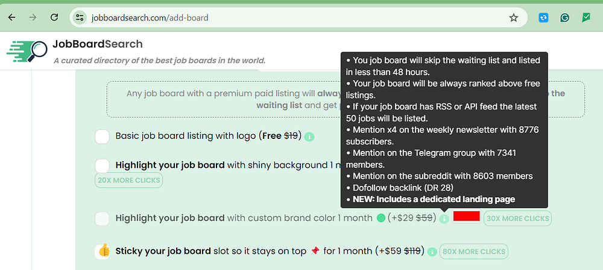Image resolution: width=603 pixels, height=270 pixels.
Task: Click info icon beside custom brand color price
Action: coord(444,218)
